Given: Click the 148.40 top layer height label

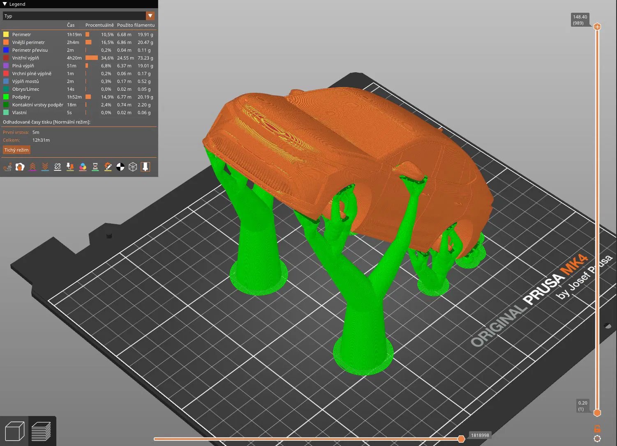Looking at the screenshot, I should tap(580, 20).
